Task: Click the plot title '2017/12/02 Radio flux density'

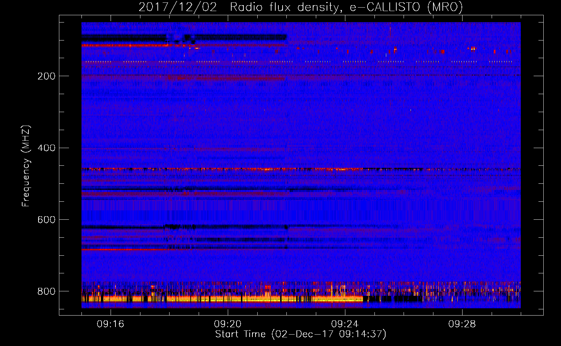Action: 301,7
